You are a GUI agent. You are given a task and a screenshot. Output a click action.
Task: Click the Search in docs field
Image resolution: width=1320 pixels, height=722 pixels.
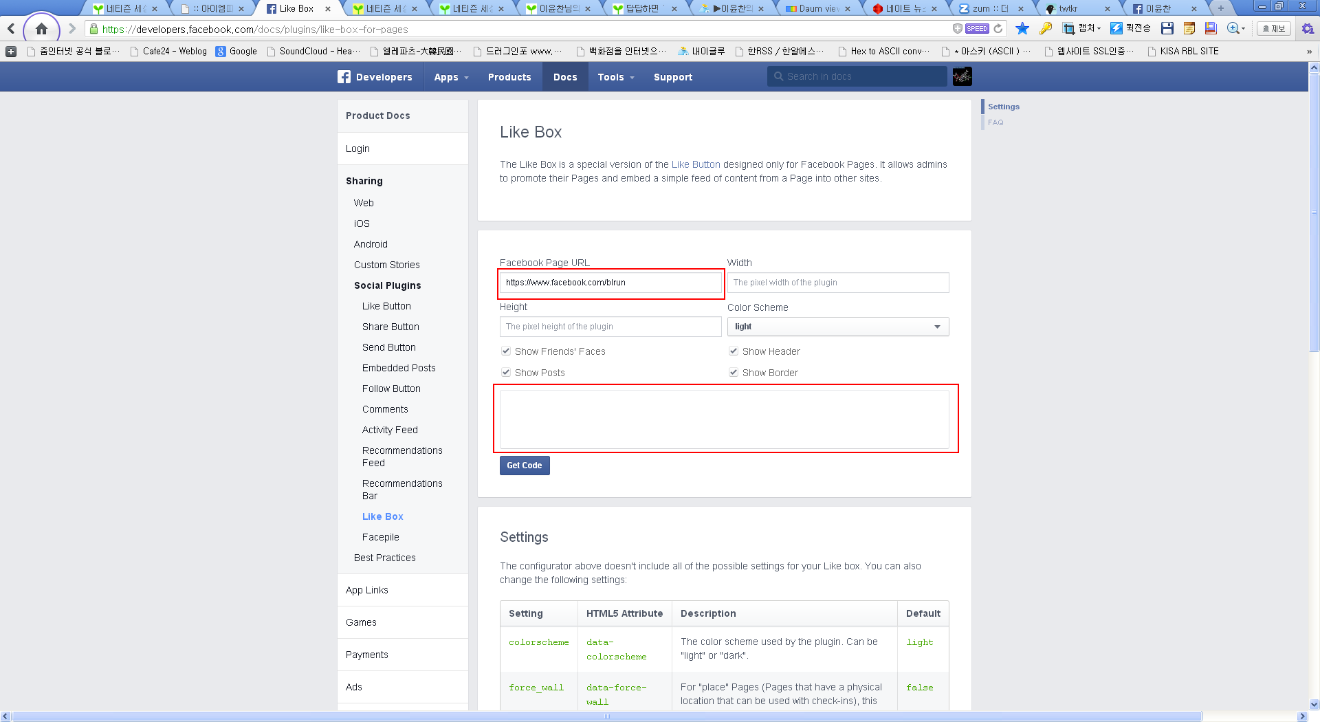(857, 76)
